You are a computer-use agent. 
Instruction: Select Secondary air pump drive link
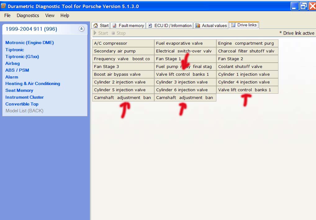123,51
